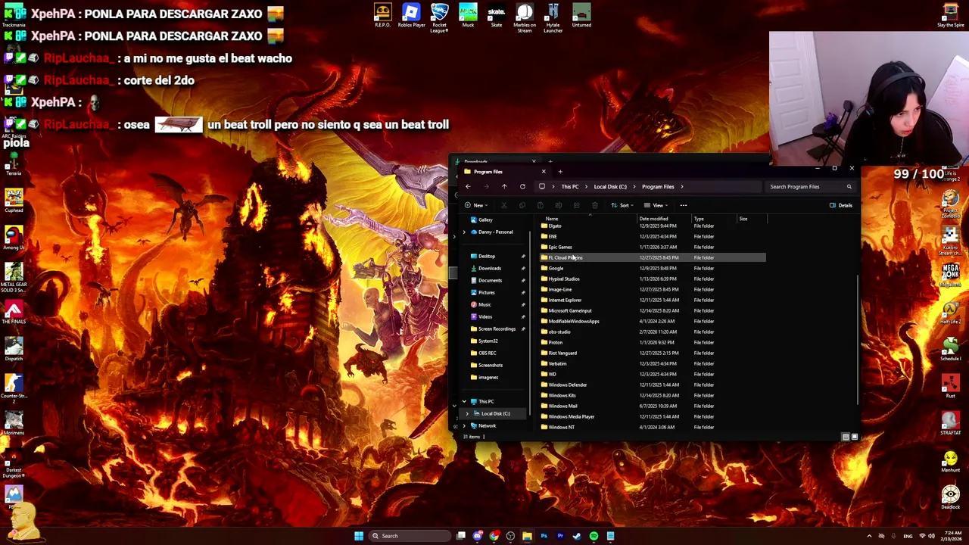The height and width of the screenshot is (545, 969).
Task: Launch Rocket League from the desktop
Action: [439, 18]
